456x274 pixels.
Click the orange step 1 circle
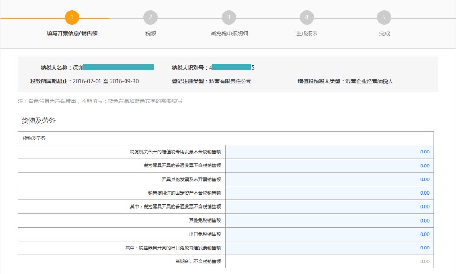click(x=72, y=18)
